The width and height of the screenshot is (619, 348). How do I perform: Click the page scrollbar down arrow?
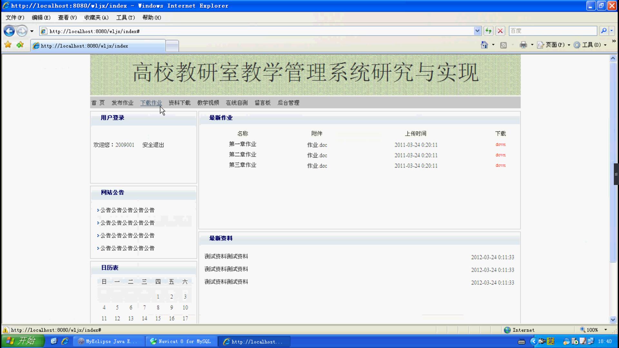613,320
